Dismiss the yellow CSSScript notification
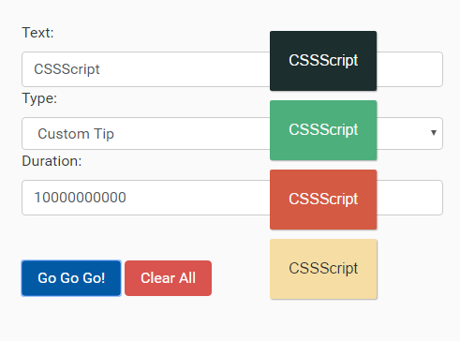Screen dimensions: 460x341 click(323, 269)
